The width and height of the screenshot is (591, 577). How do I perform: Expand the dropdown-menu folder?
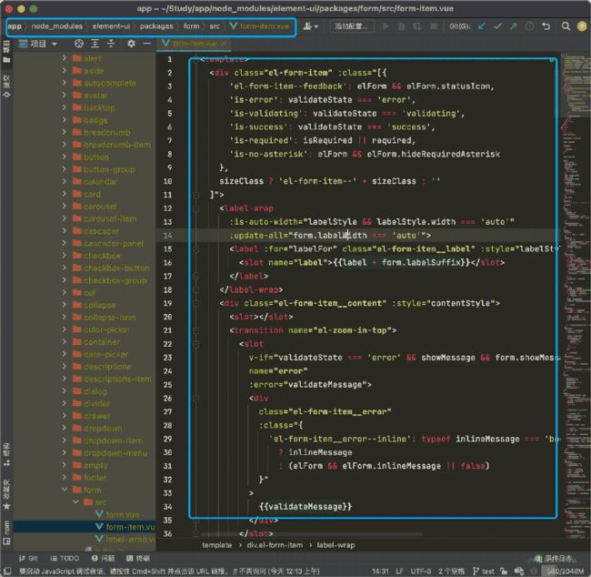pos(64,452)
